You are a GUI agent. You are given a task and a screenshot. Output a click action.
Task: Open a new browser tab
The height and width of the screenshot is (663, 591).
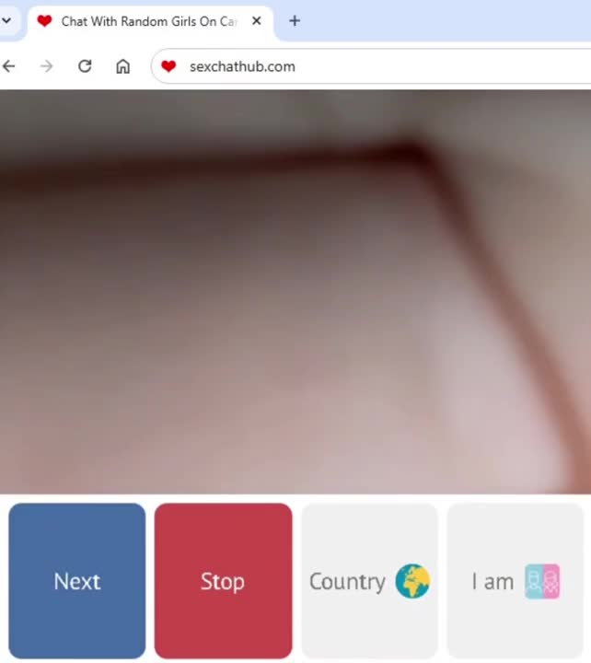pyautogui.click(x=295, y=20)
